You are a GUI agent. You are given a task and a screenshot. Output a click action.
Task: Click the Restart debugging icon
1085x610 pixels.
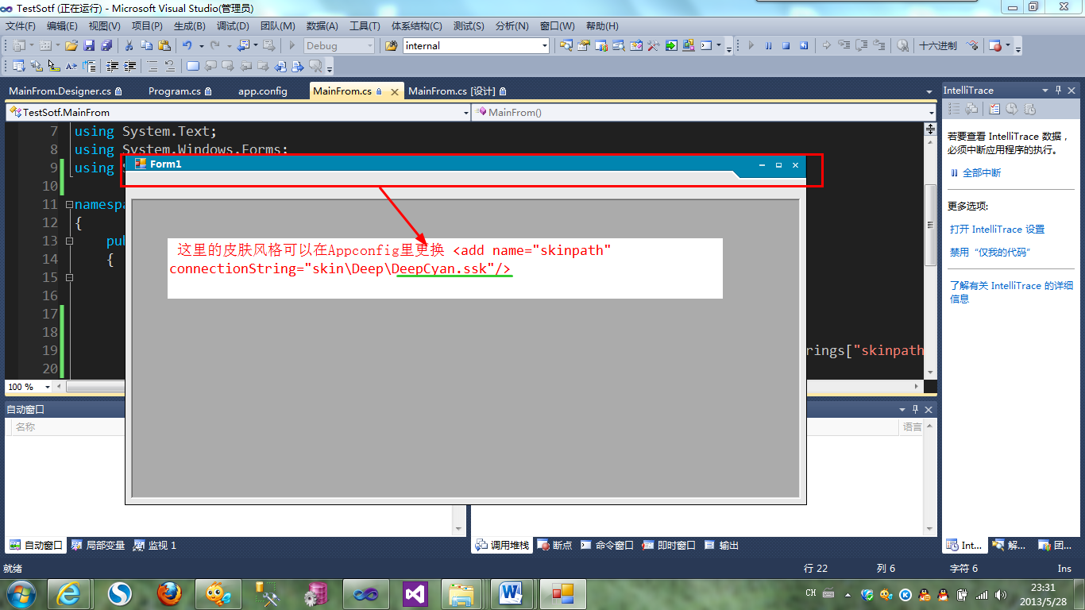pyautogui.click(x=803, y=45)
